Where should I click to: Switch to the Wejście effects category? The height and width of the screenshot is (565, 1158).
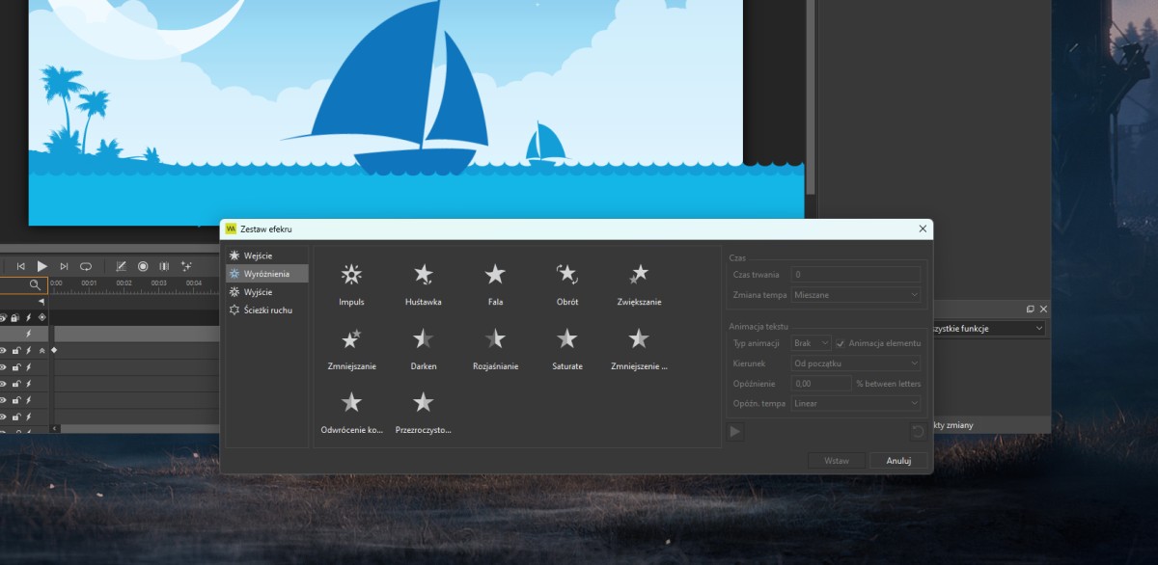258,256
